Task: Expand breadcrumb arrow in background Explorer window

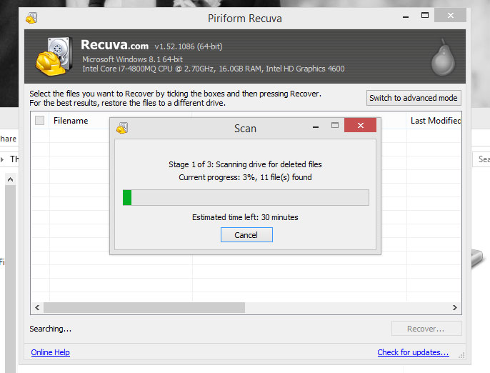Action: point(2,159)
